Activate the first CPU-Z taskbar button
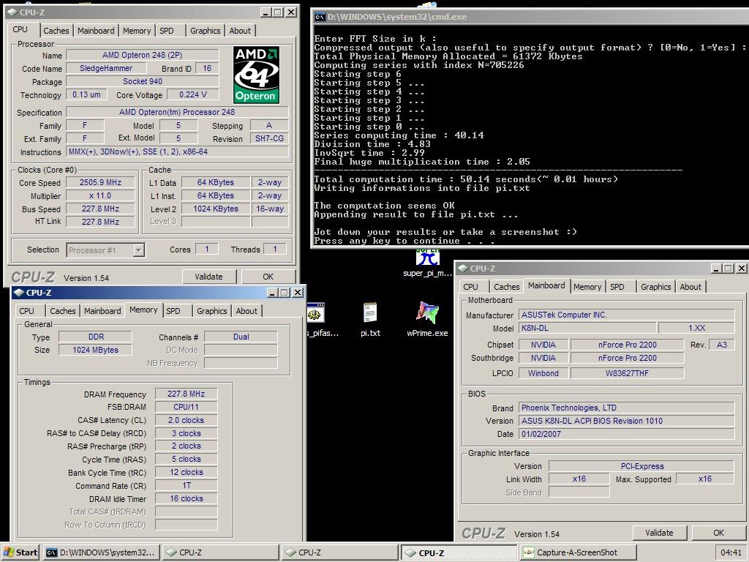The image size is (749, 562). tap(220, 552)
